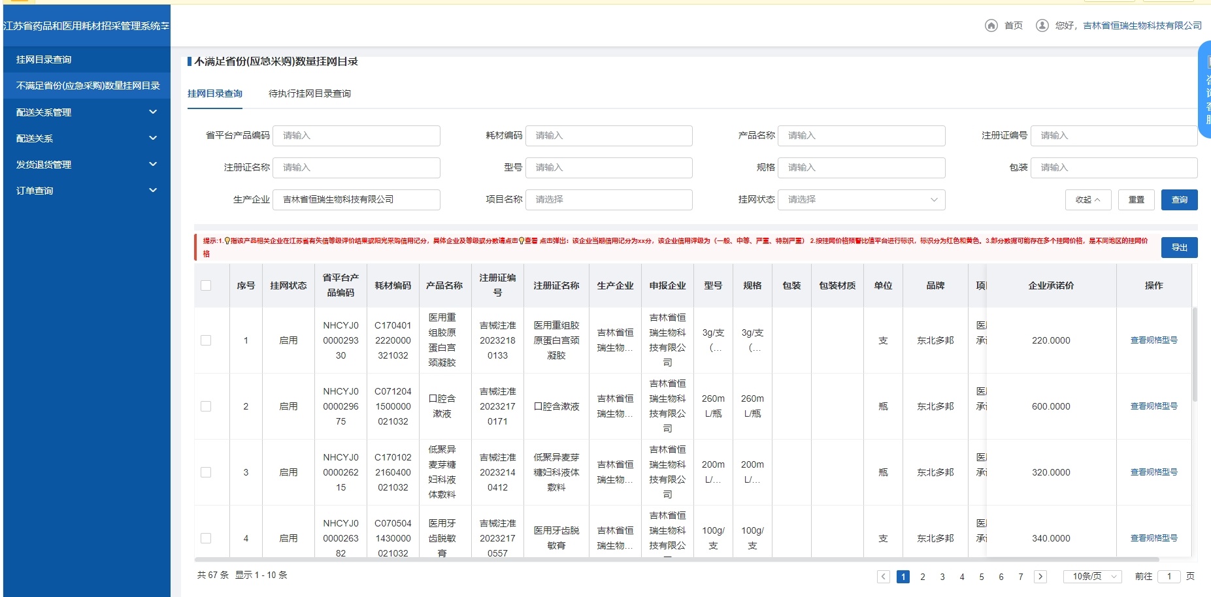This screenshot has width=1211, height=597.
Task: Go to page 6
Action: 1001,577
